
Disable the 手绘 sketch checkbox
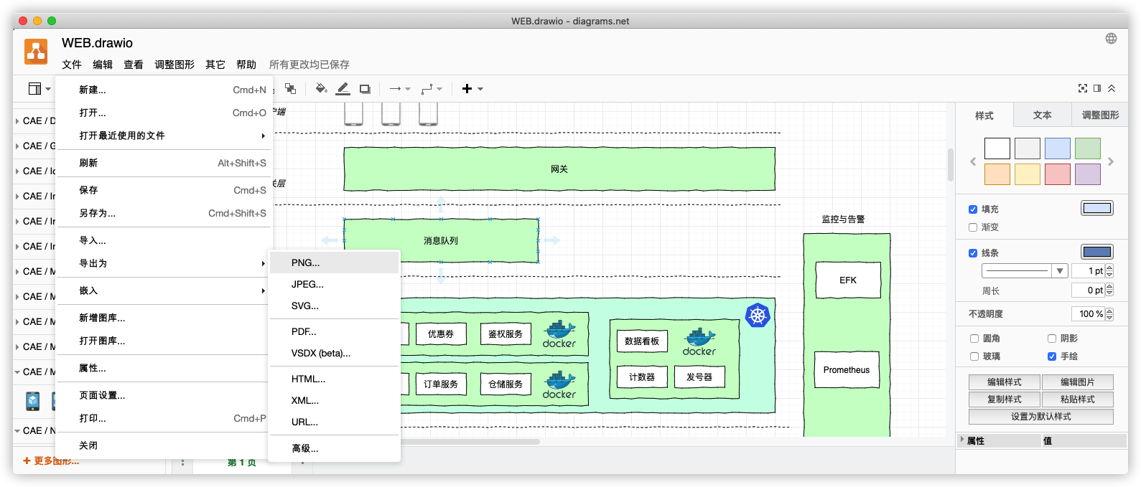[x=1052, y=356]
